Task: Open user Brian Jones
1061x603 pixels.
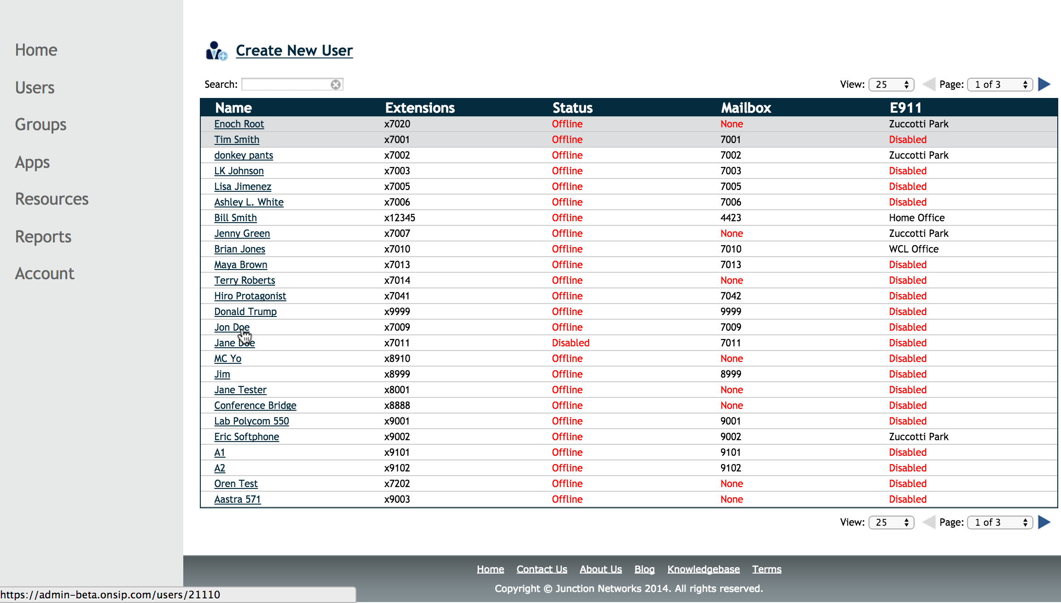Action: (239, 249)
